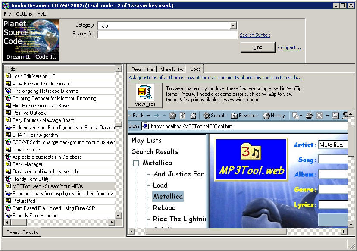Image resolution: width=357 pixels, height=251 pixels.
Task: Click the icon beside Easy Forums - Message Board
Action: (8, 120)
